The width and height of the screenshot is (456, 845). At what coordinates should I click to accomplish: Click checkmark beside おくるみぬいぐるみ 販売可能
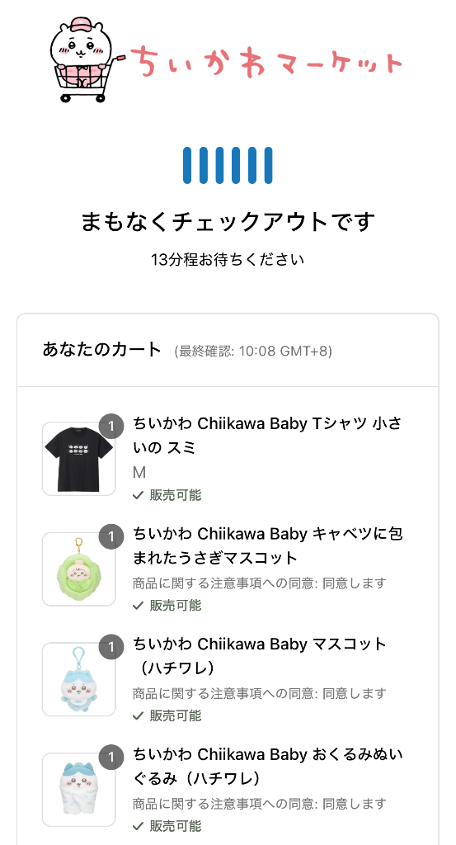pyautogui.click(x=139, y=826)
